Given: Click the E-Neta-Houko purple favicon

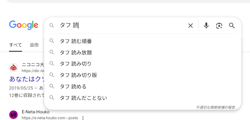Looking at the screenshot, I should [13, 115].
